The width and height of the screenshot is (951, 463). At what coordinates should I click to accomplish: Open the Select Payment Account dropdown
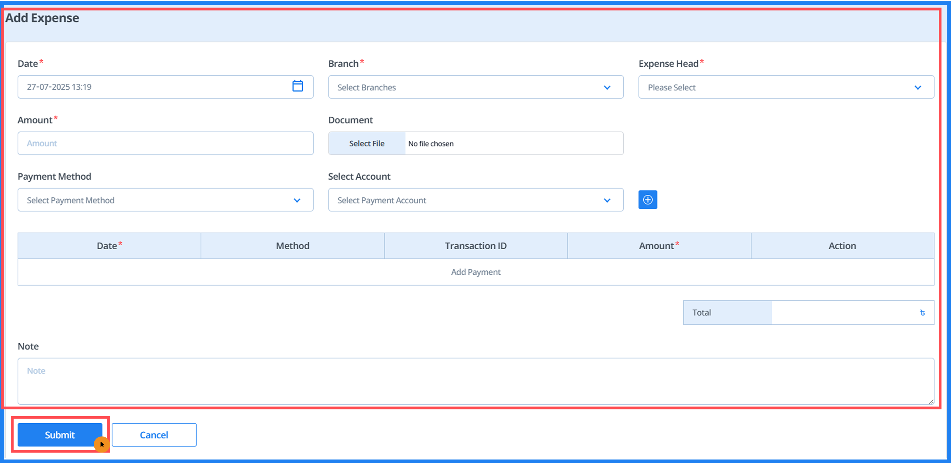[x=475, y=200]
